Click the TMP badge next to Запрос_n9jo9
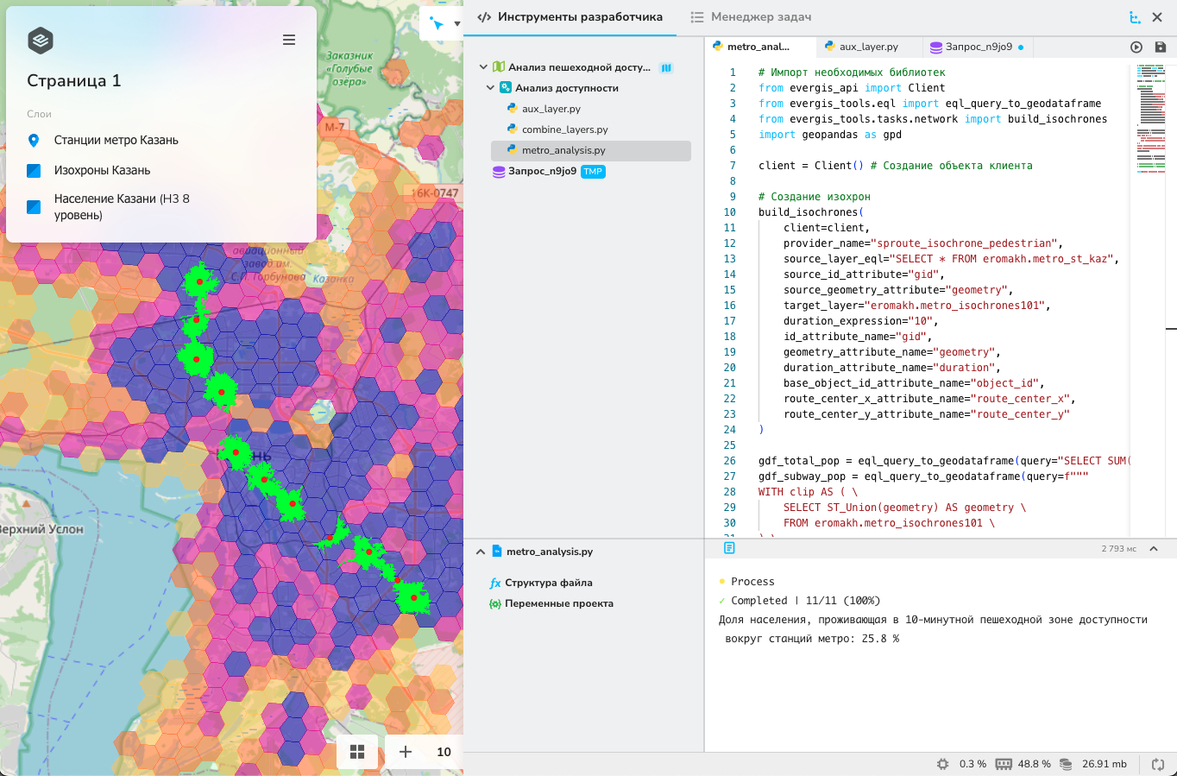1177x776 pixels. (x=593, y=172)
